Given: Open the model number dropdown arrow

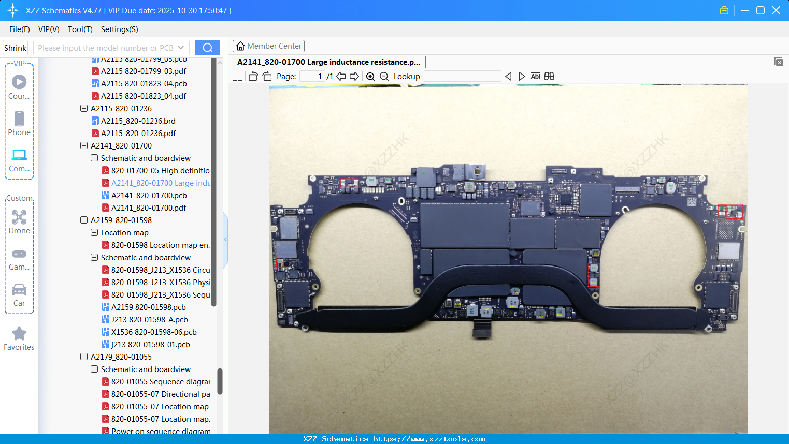Looking at the screenshot, I should [x=181, y=48].
